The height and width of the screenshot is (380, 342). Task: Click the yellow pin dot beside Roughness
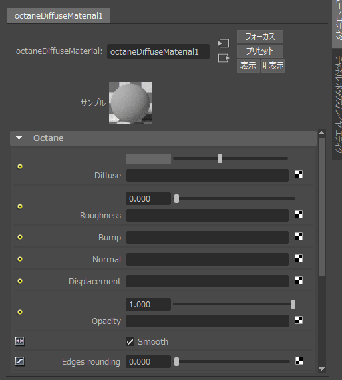pyautogui.click(x=20, y=206)
